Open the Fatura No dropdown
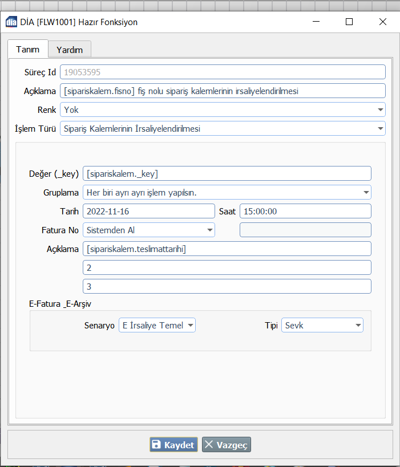 (x=148, y=230)
